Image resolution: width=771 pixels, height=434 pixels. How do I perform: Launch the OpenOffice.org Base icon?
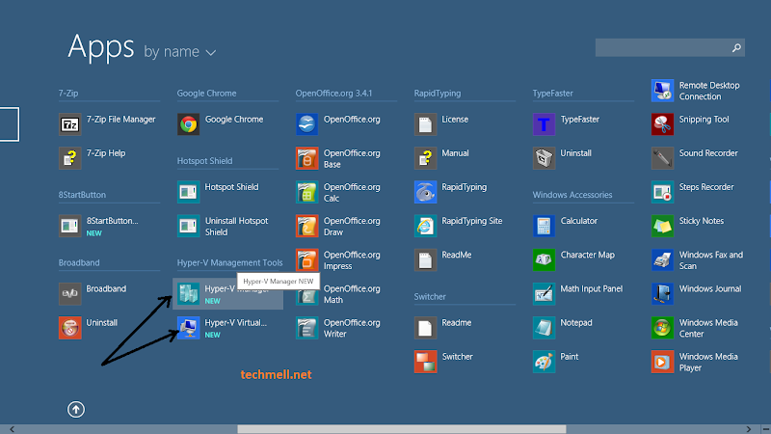point(306,158)
